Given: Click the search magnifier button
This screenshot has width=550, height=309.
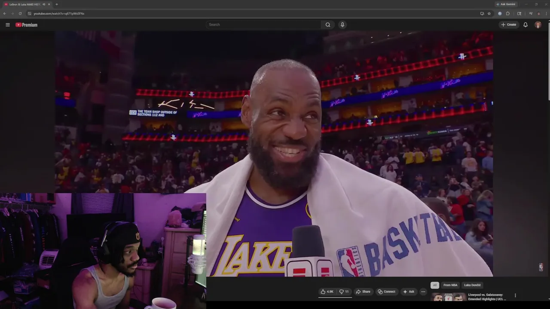Looking at the screenshot, I should point(328,24).
